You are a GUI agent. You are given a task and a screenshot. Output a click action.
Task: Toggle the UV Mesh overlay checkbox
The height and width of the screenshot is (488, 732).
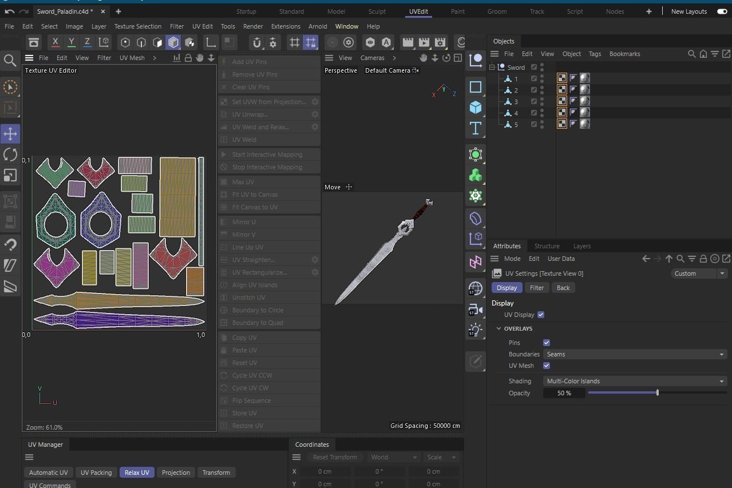click(x=547, y=366)
